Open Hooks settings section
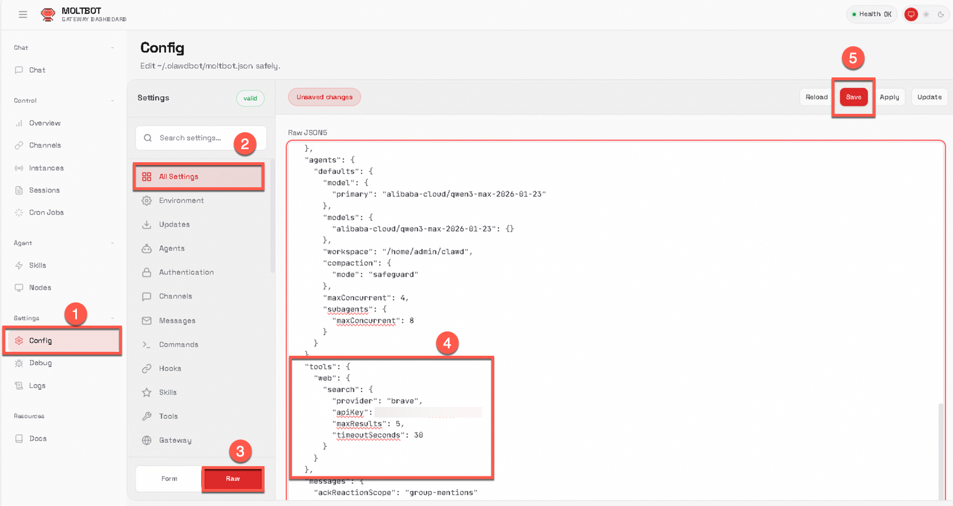The height and width of the screenshot is (506, 953). click(x=170, y=369)
